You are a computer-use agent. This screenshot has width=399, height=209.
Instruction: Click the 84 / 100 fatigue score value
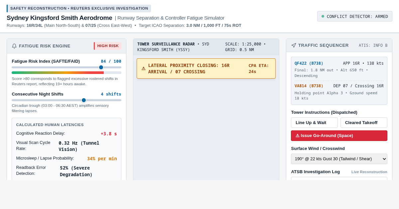(111, 61)
